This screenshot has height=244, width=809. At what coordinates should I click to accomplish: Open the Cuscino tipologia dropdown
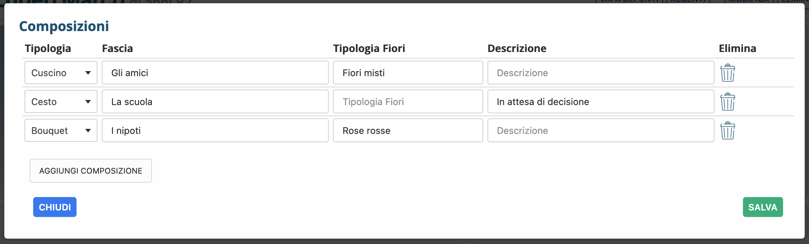[x=61, y=73]
